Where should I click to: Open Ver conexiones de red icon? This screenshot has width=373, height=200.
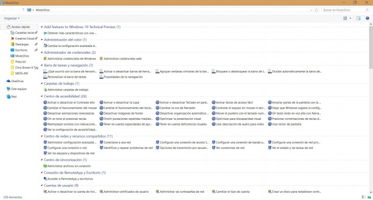coord(213,148)
